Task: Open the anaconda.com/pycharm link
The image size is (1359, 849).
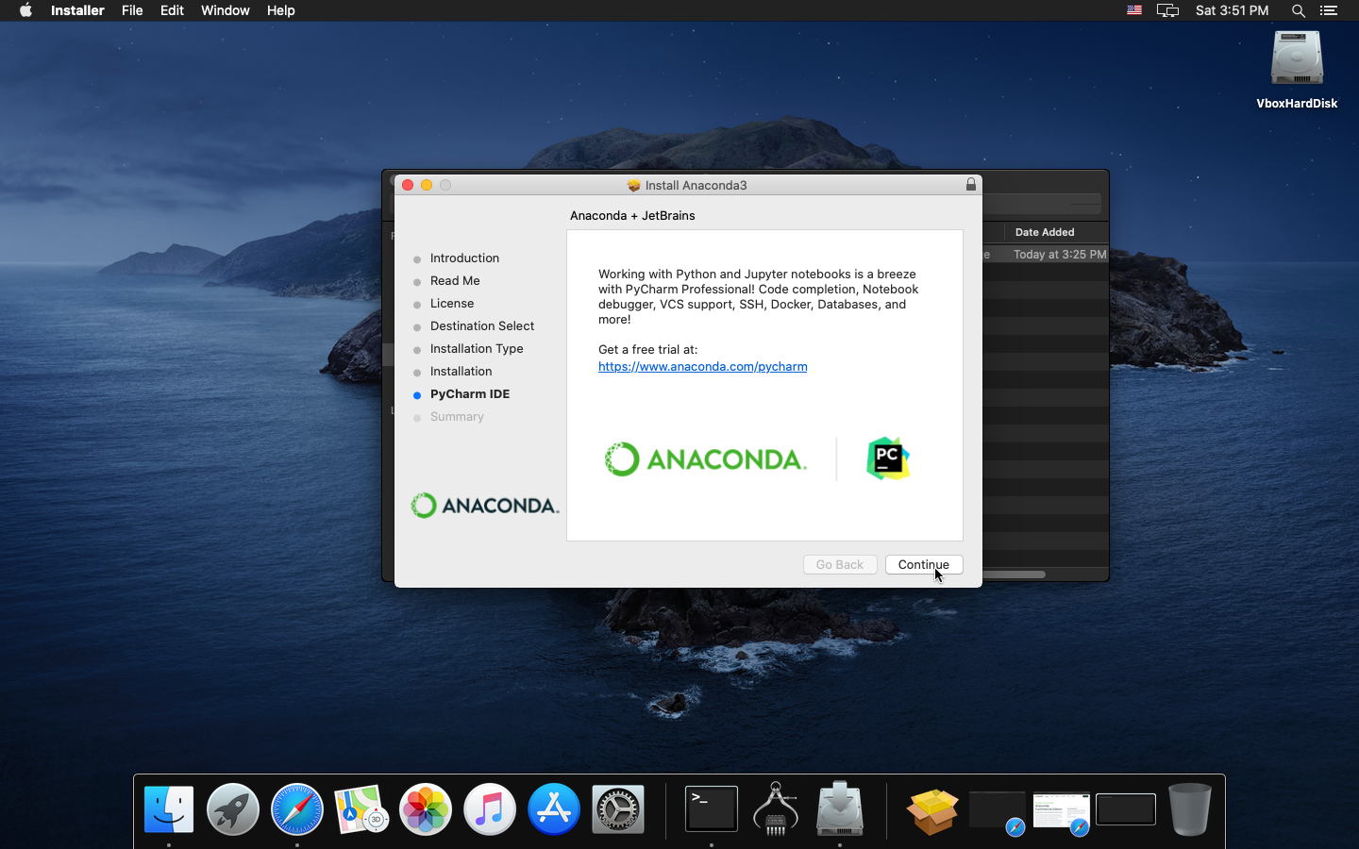Action: [x=702, y=366]
